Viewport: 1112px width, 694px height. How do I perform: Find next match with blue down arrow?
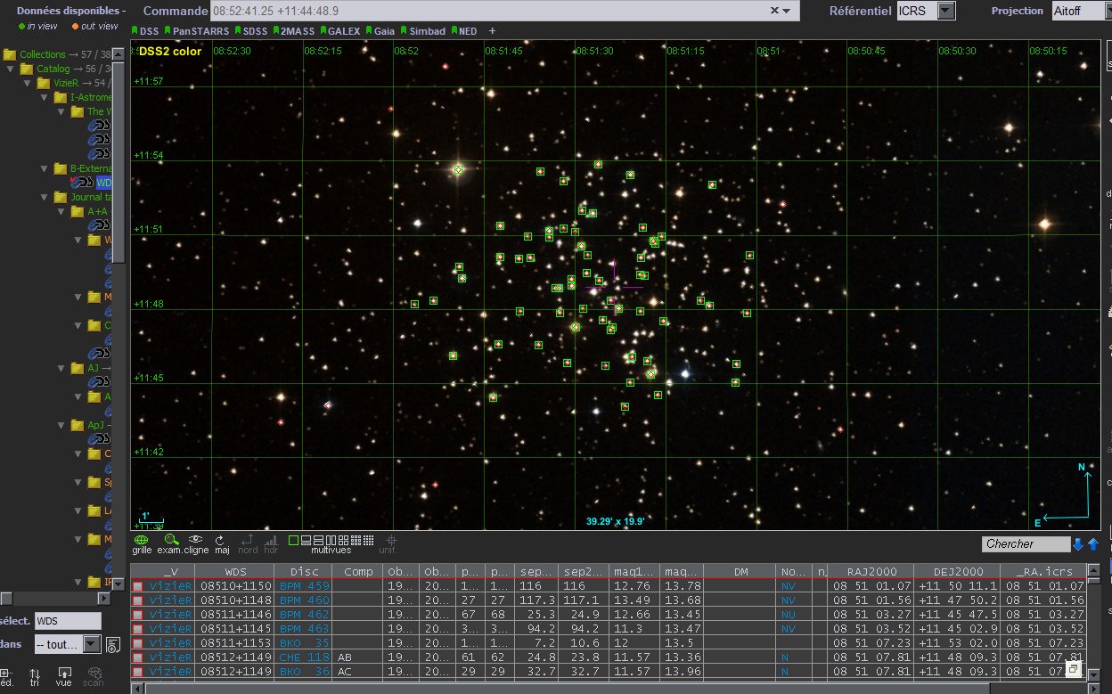[x=1078, y=544]
